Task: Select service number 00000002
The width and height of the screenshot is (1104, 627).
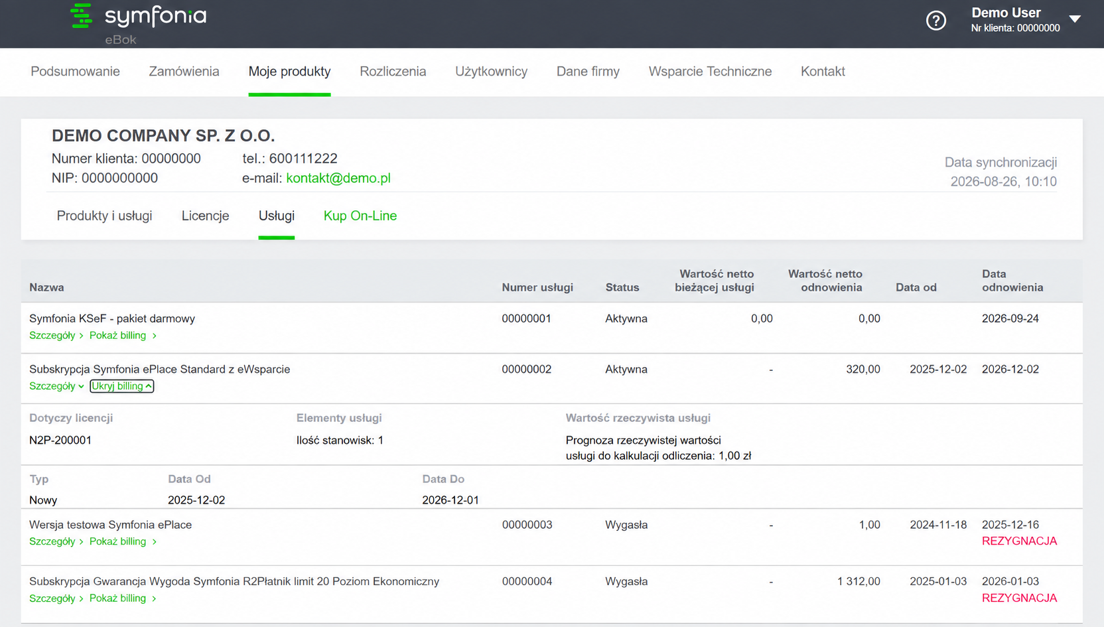Action: coord(526,370)
